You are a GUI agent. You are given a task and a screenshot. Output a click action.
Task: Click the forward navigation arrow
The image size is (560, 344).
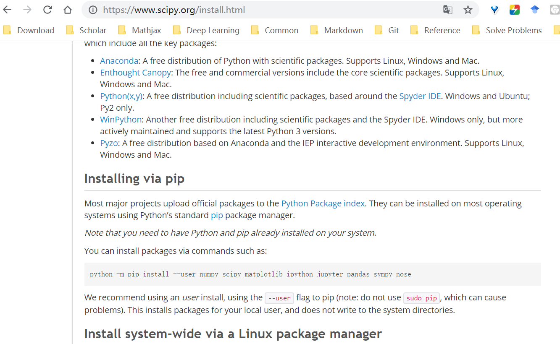(x=27, y=10)
